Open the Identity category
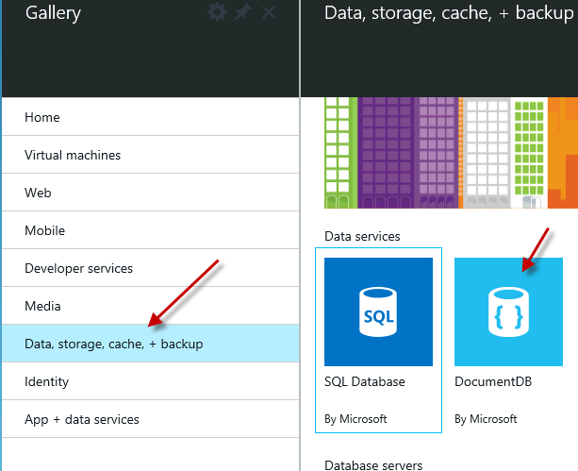The width and height of the screenshot is (578, 471). click(151, 381)
